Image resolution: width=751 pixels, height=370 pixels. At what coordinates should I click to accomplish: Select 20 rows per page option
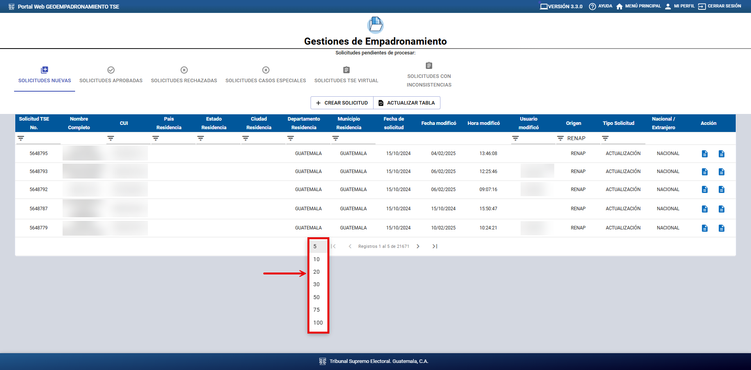[x=316, y=272]
